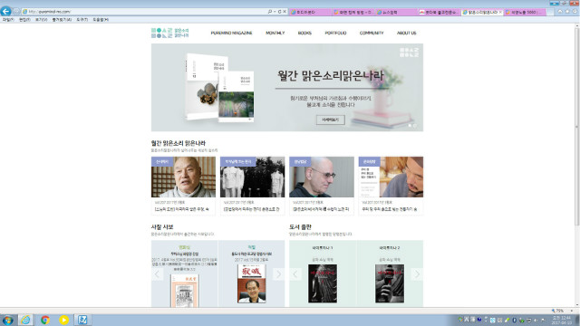Open bearded craftsman article thumbnail
580x326 pixels.
[391, 177]
